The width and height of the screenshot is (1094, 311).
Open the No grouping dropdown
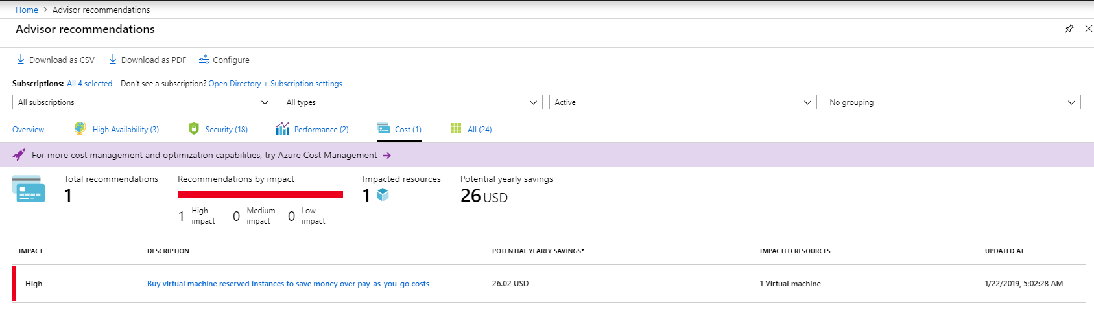(x=952, y=102)
